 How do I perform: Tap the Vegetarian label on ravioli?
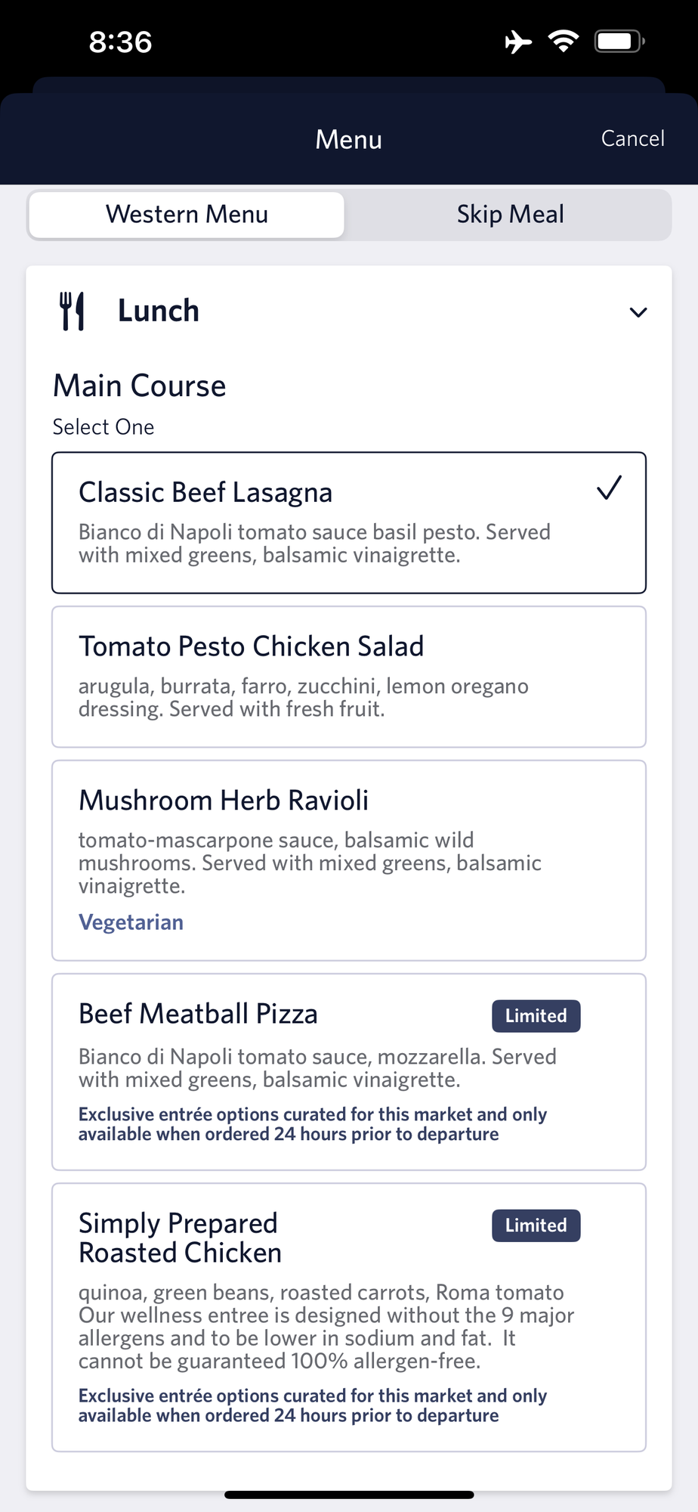pos(131,922)
